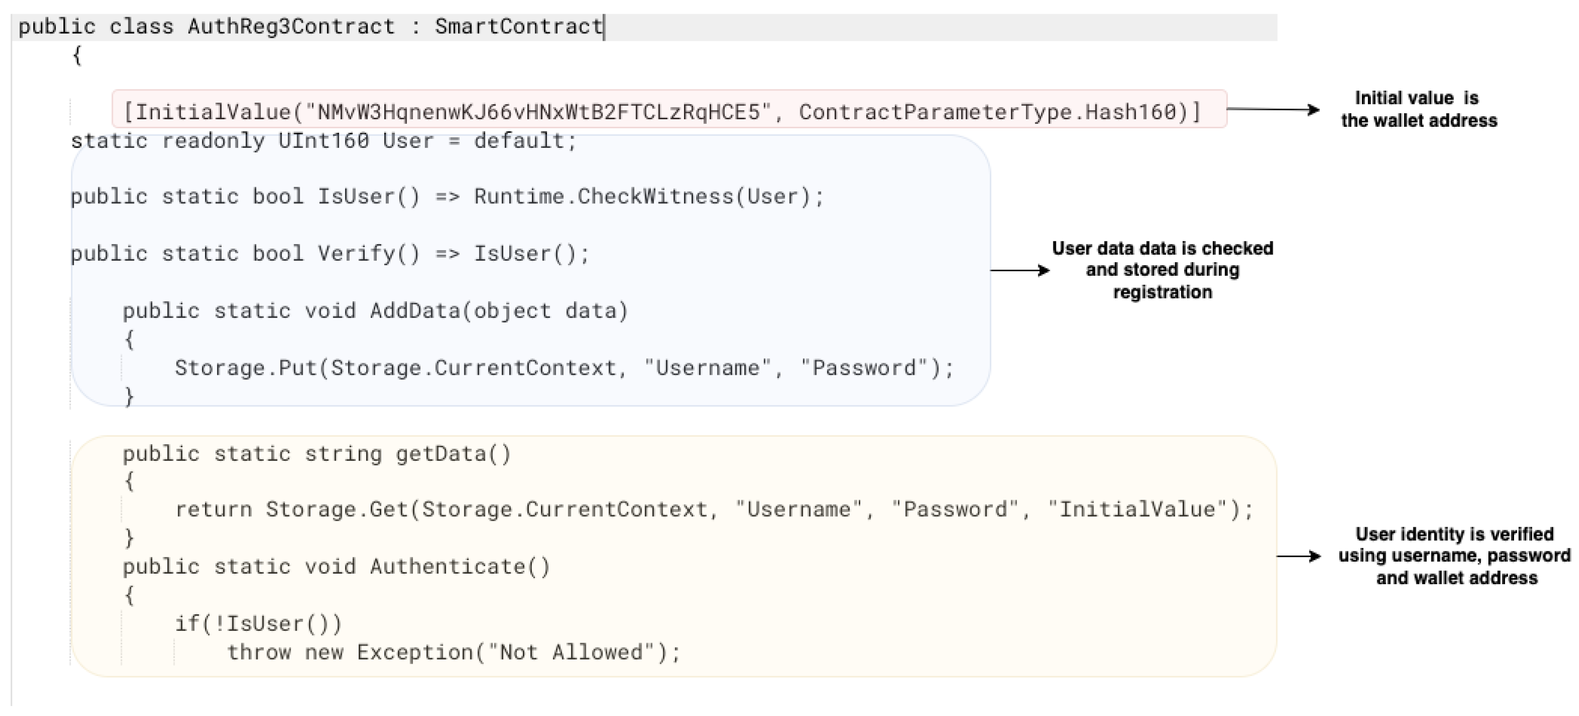Click the 'Initial value is the wallet address' annotation
The width and height of the screenshot is (1579, 716).
[x=1418, y=110]
